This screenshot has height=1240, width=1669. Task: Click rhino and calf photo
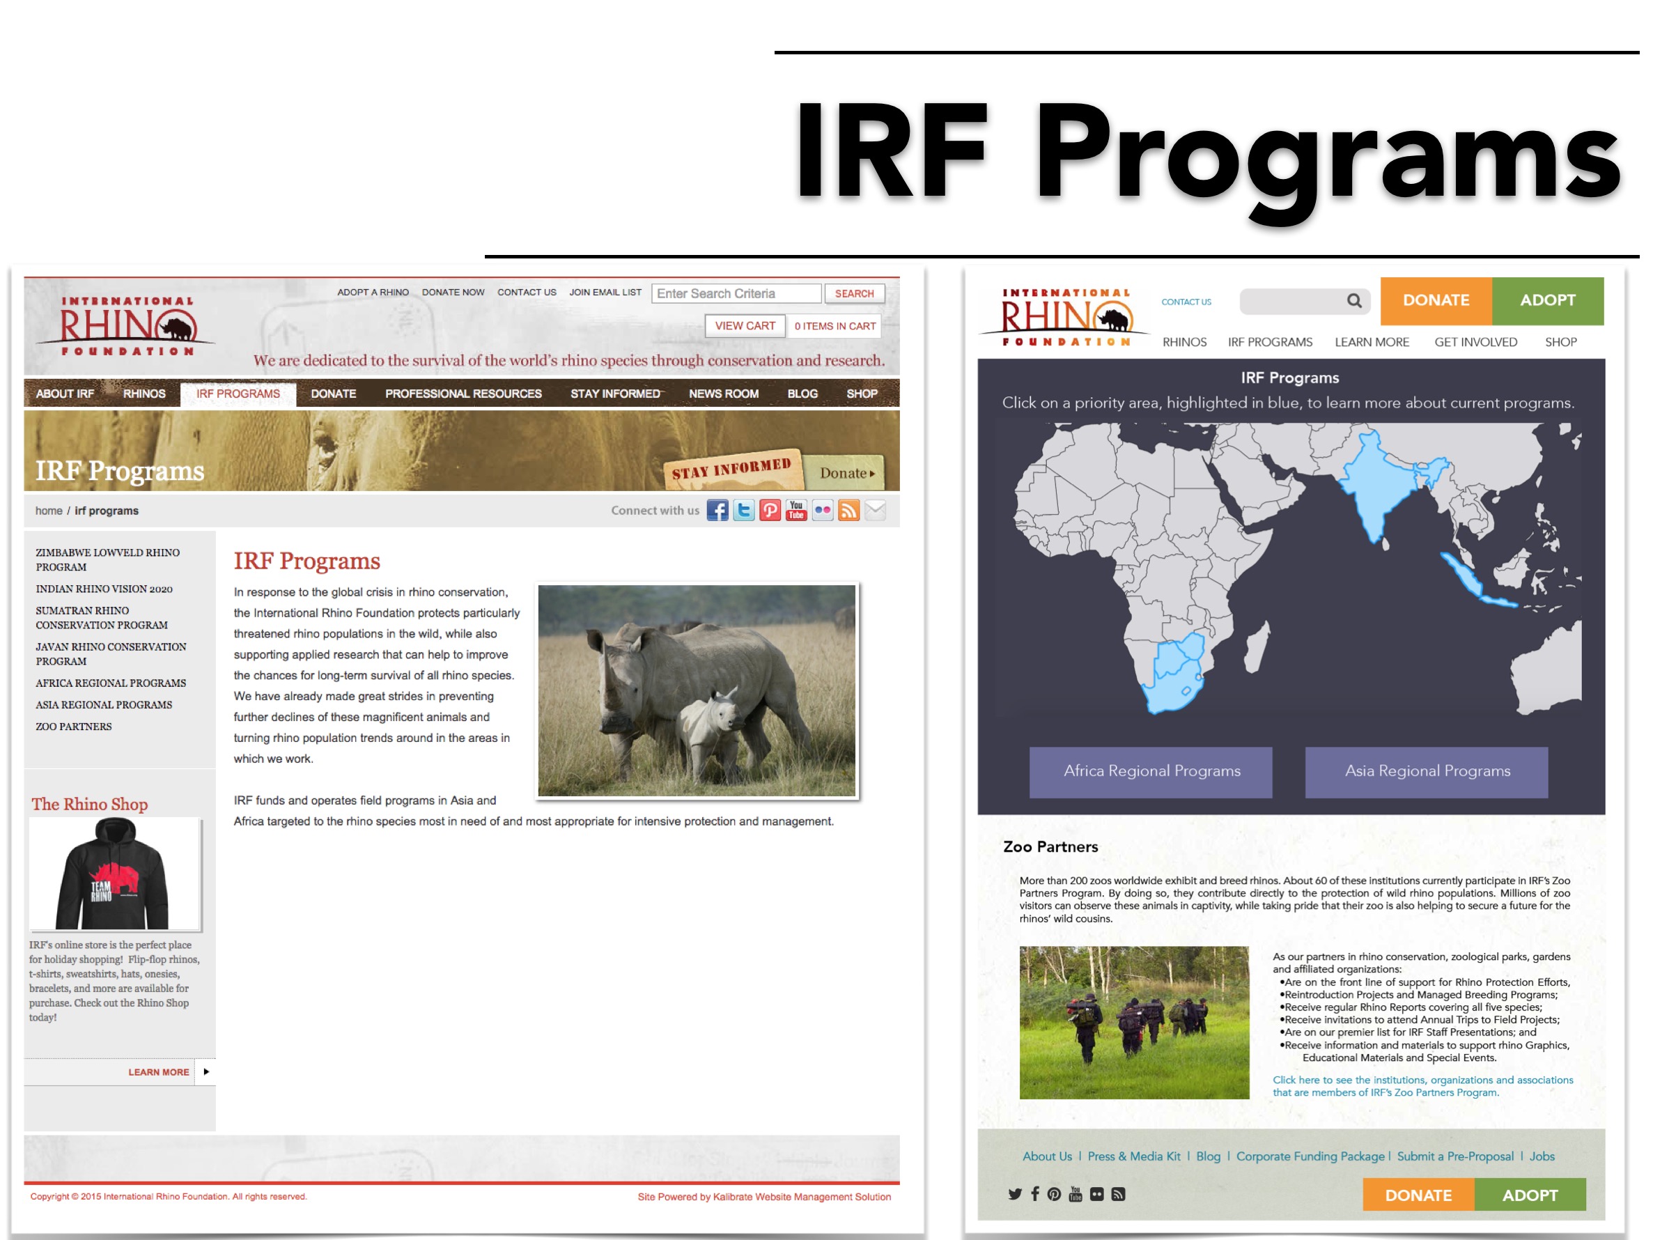697,690
